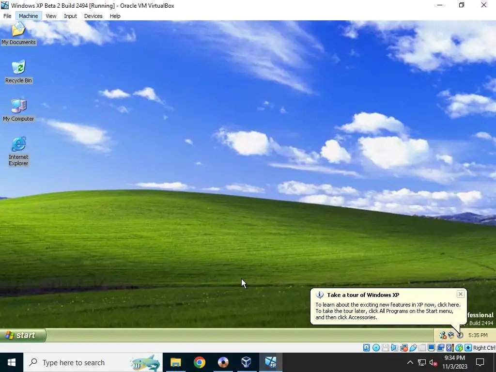Viewport: 496px width, 372px height.
Task: Open the View menu
Action: (51, 16)
